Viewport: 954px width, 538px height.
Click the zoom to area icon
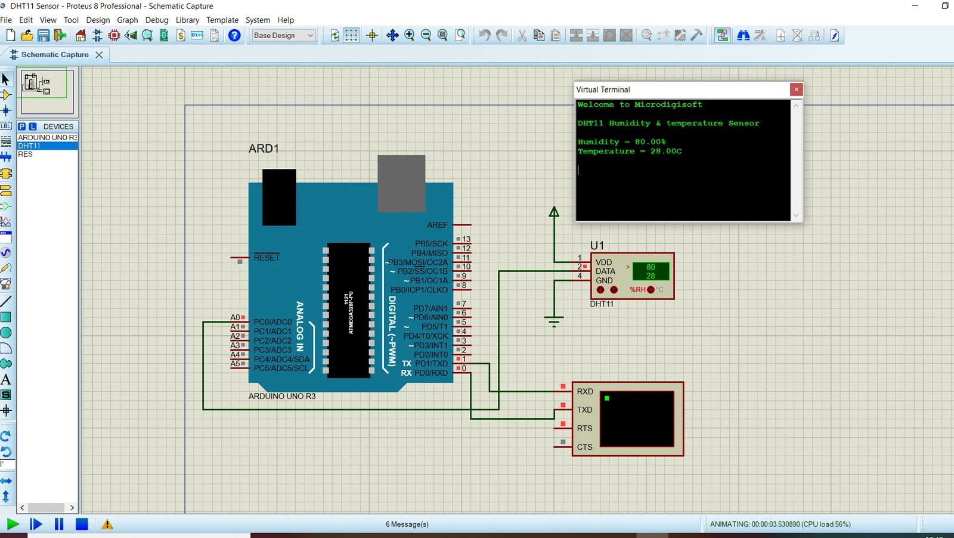point(460,35)
